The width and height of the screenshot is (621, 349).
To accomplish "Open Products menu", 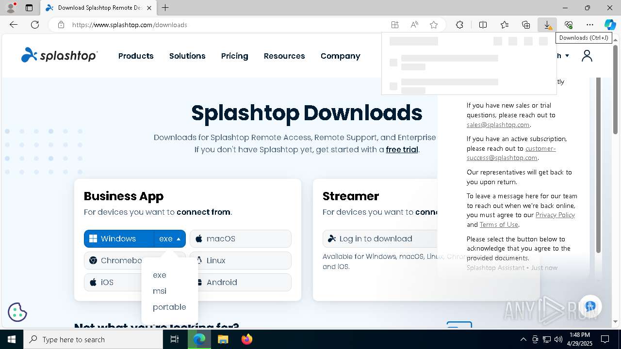I will point(136,56).
